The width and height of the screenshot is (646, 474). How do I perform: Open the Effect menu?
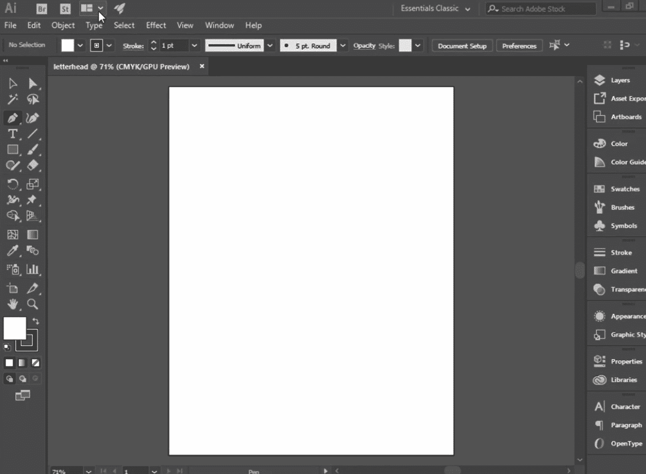[x=156, y=25]
